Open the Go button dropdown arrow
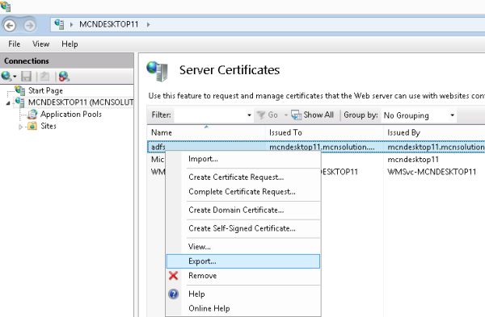The width and height of the screenshot is (485, 317). (x=286, y=115)
